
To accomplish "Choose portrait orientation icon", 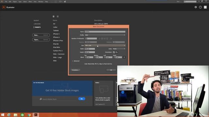I will pyautogui.click(x=114, y=52).
